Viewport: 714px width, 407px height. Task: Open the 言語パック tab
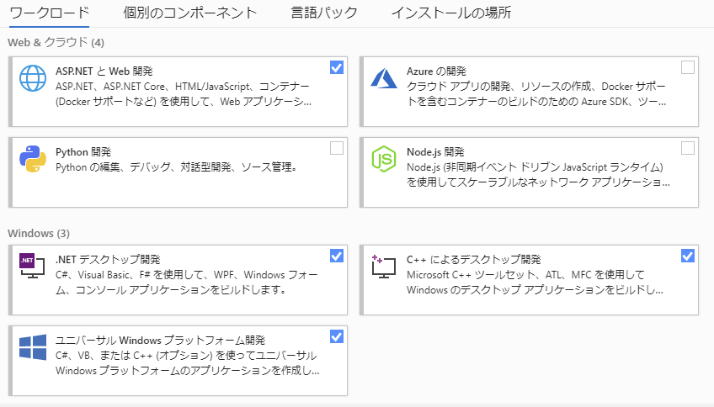click(x=324, y=13)
